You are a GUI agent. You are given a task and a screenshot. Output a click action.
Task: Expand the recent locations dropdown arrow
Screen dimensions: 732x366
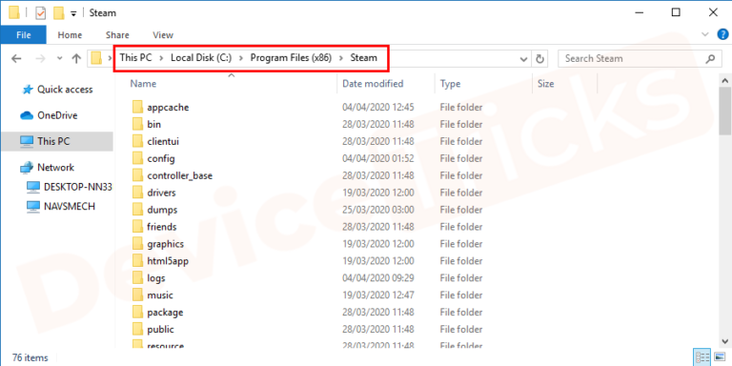[x=59, y=59]
